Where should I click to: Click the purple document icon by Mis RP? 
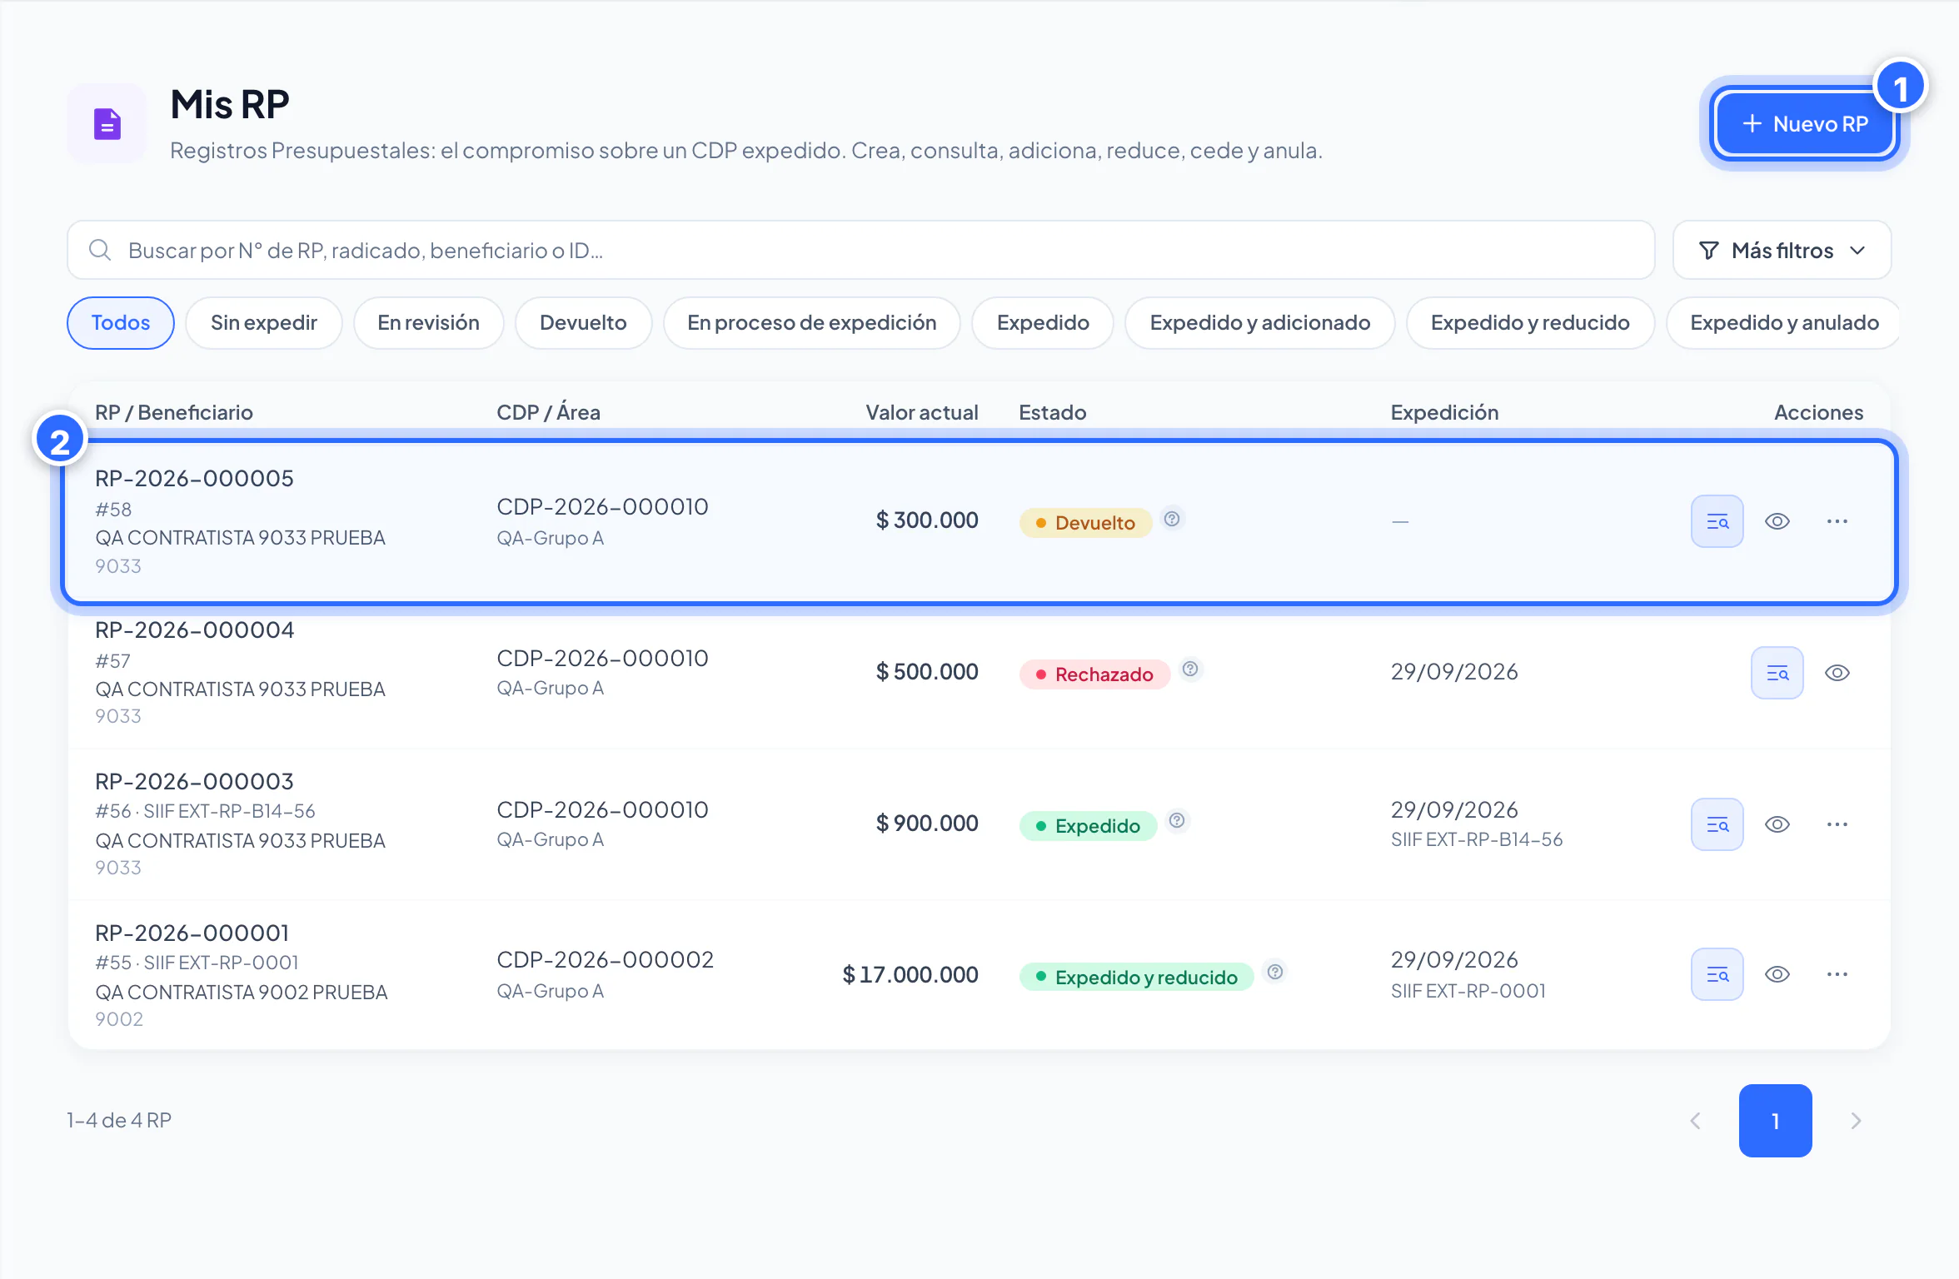coord(107,123)
